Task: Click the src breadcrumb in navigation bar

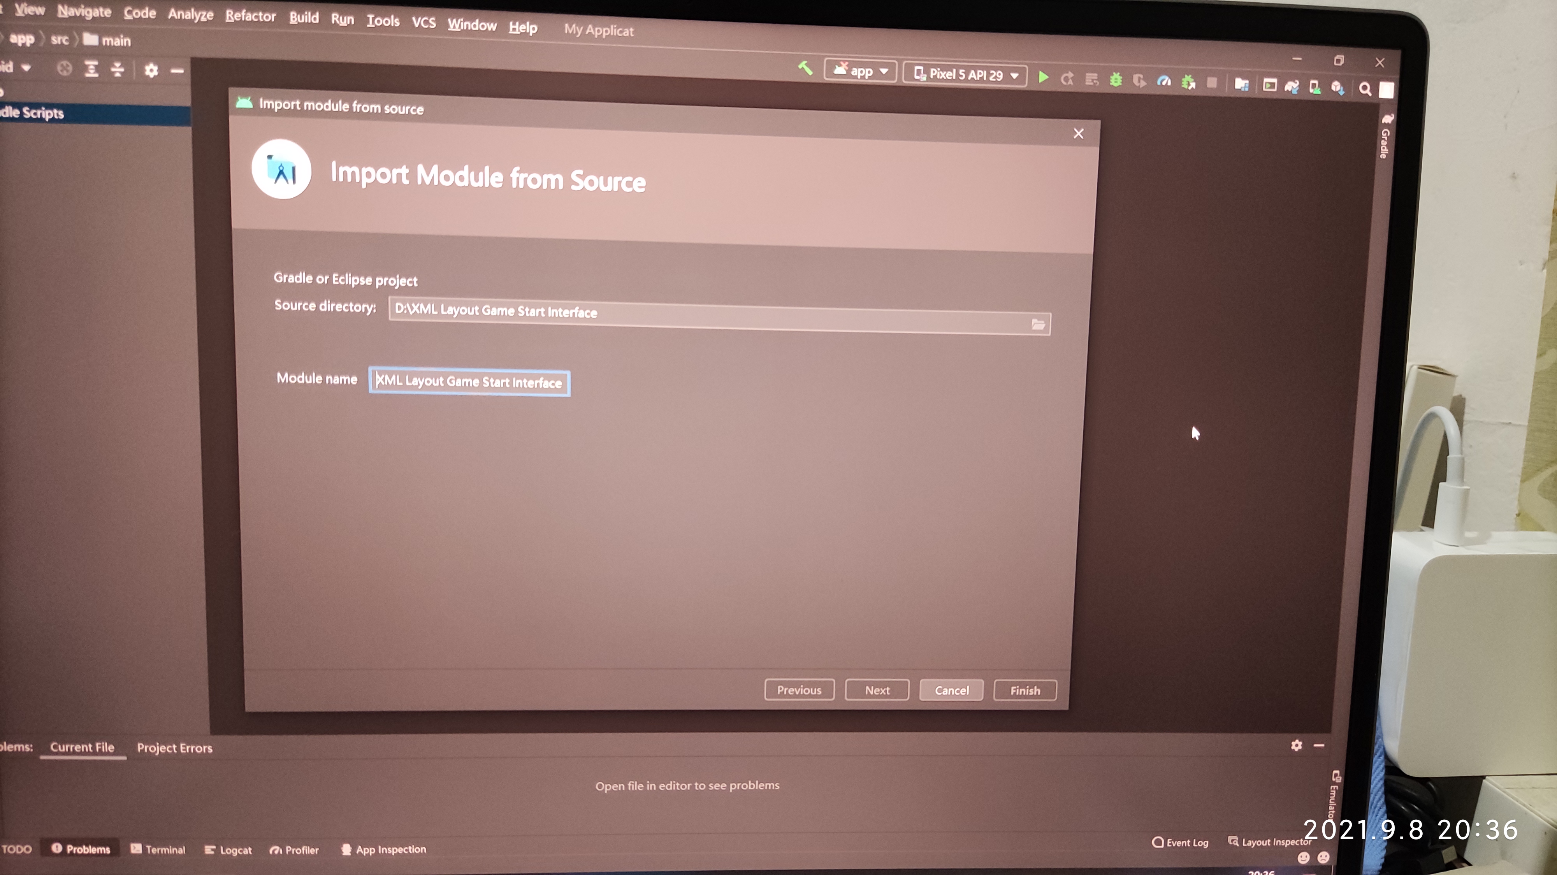Action: [59, 40]
